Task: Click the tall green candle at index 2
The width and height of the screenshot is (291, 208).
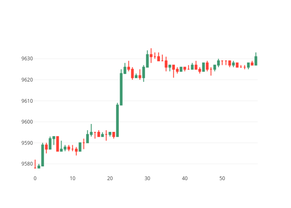Action: point(42,155)
